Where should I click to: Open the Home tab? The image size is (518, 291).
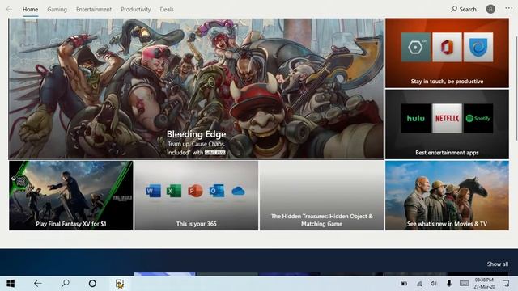click(x=30, y=9)
